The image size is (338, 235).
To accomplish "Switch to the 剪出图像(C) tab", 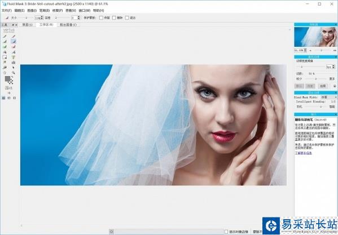I will click(x=68, y=25).
